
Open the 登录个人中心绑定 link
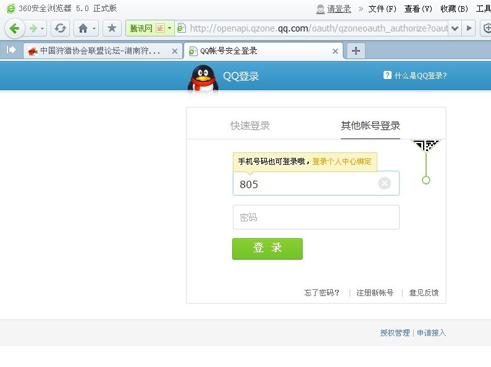point(342,162)
